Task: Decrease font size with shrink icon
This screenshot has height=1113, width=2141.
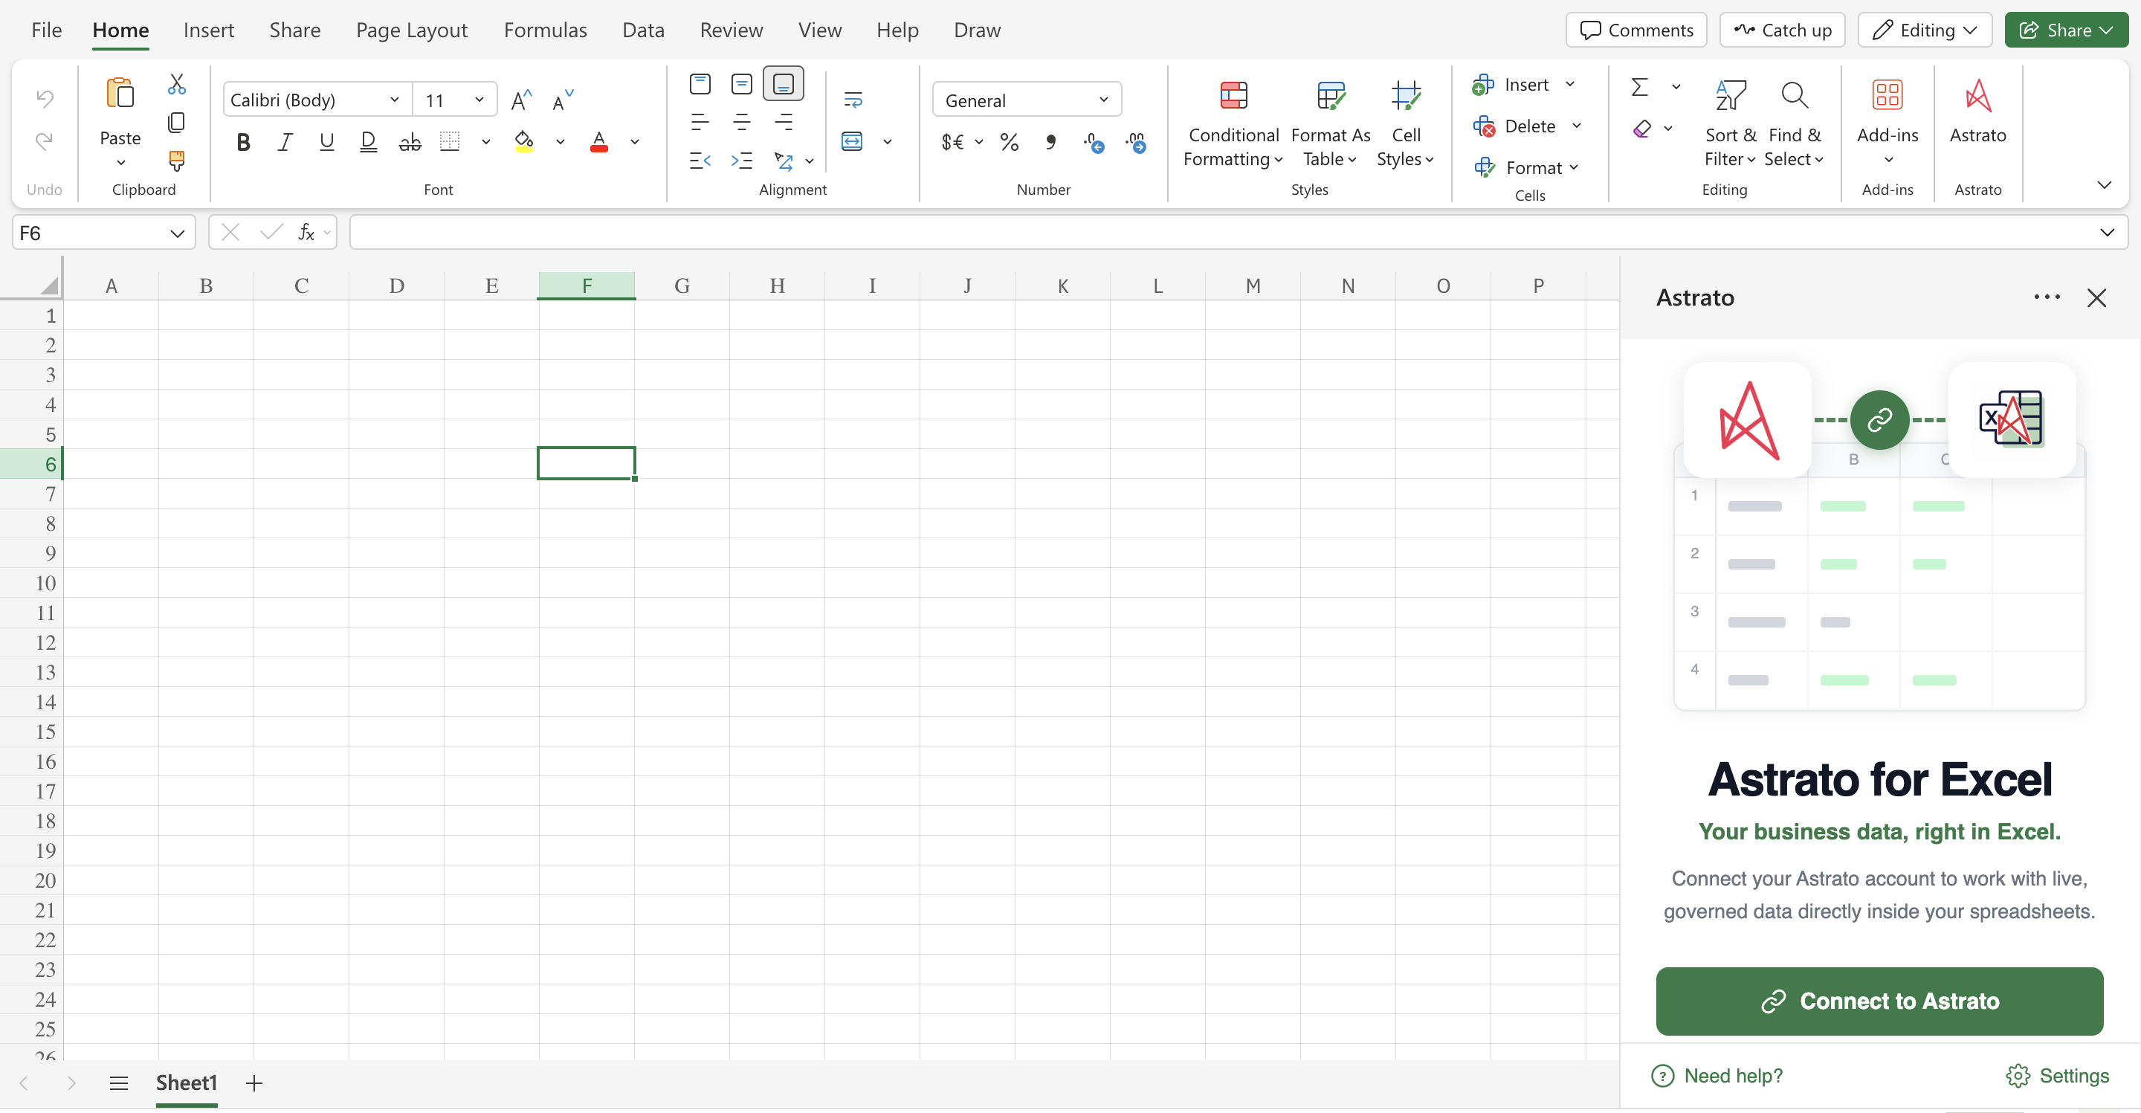Action: (x=563, y=100)
